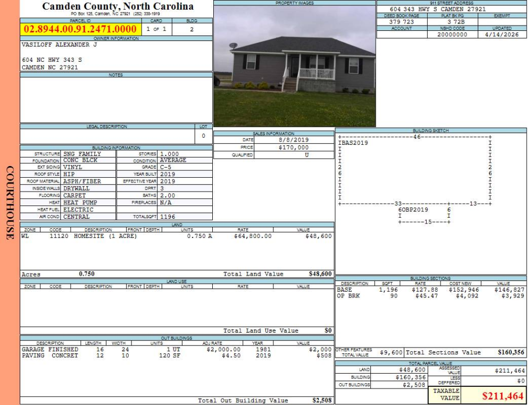
Task: Click the empty Notes field
Action: [116, 100]
